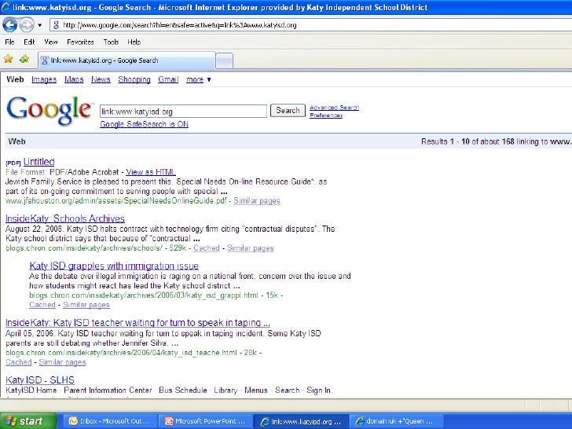Open Google Maps link

click(x=74, y=79)
